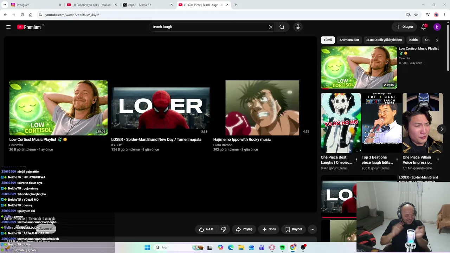Open options for Top 3 Best laugh Edits short
Screen dimensions: 450x253
[x=397, y=160]
